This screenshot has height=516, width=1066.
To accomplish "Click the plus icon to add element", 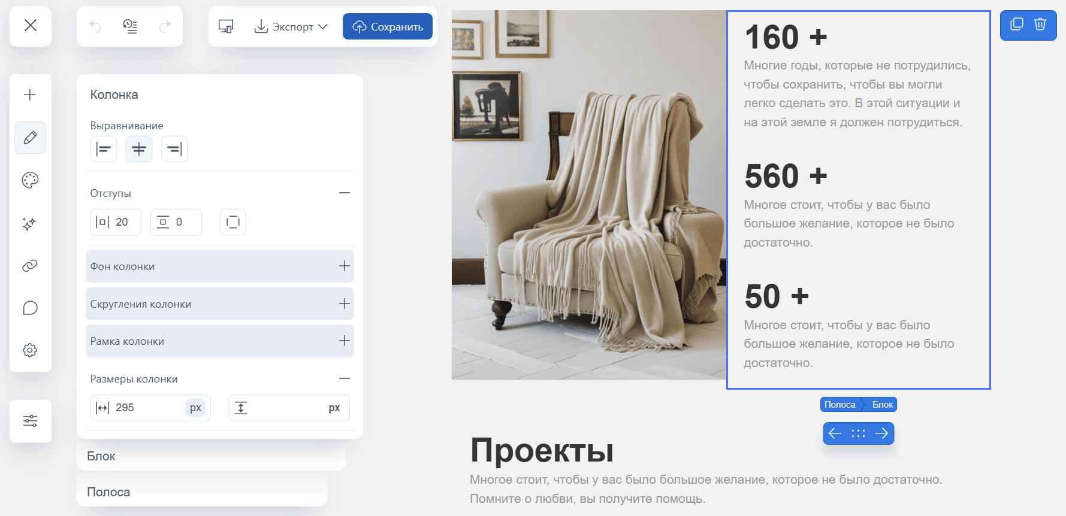I will (x=30, y=95).
